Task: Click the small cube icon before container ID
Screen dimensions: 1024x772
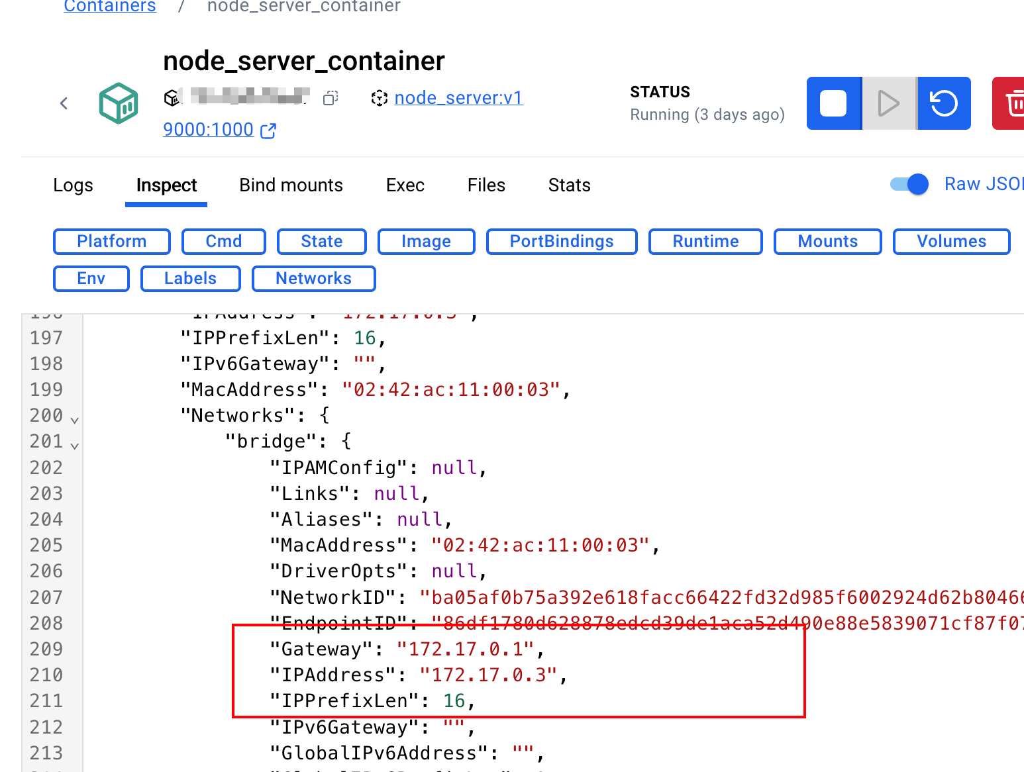Action: [x=172, y=98]
